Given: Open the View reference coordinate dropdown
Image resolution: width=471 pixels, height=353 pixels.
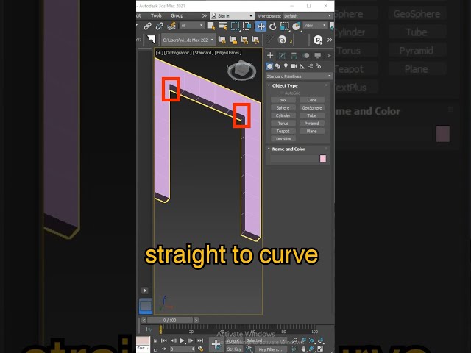Looking at the screenshot, I should point(315,26).
